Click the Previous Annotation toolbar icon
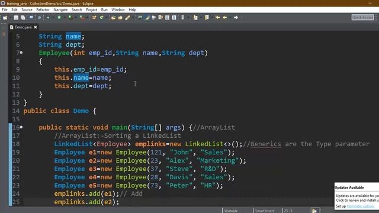The image size is (379, 213). (x=207, y=17)
